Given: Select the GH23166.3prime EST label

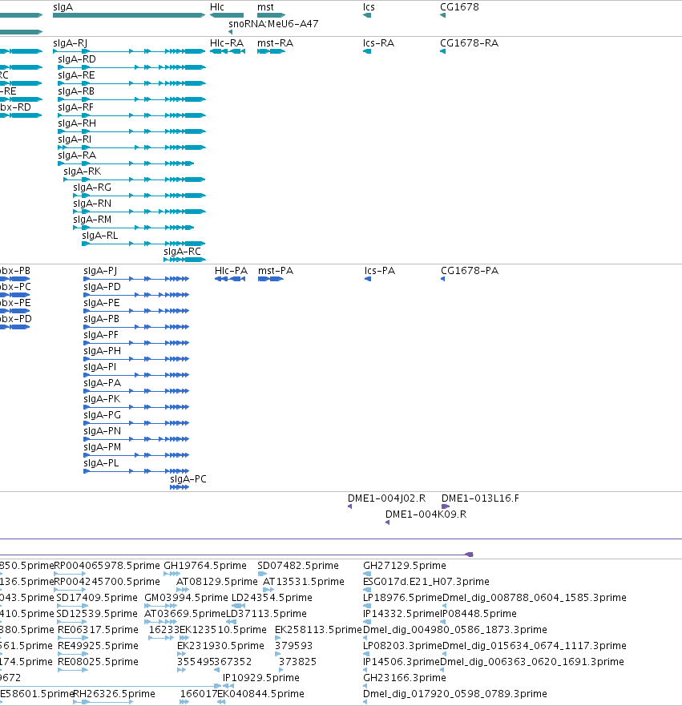Looking at the screenshot, I should tap(404, 678).
